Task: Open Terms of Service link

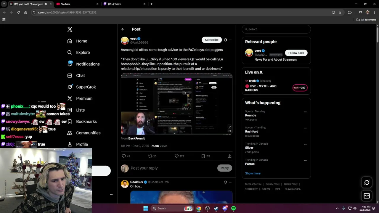Action: click(253, 184)
